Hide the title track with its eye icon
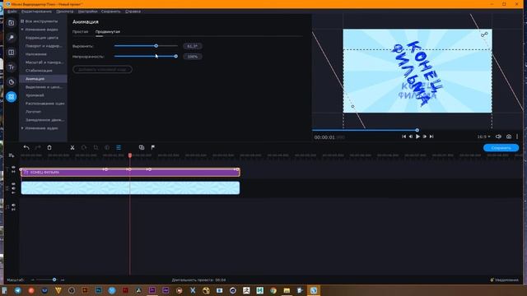This screenshot has height=296, width=527. click(13, 167)
